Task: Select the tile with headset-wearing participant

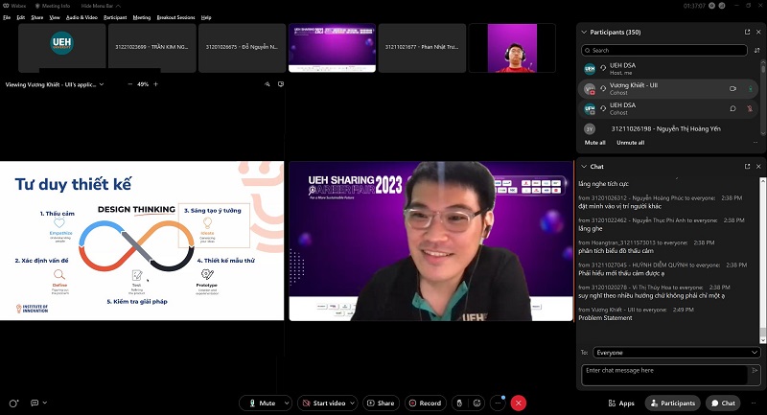Action: 512,47
